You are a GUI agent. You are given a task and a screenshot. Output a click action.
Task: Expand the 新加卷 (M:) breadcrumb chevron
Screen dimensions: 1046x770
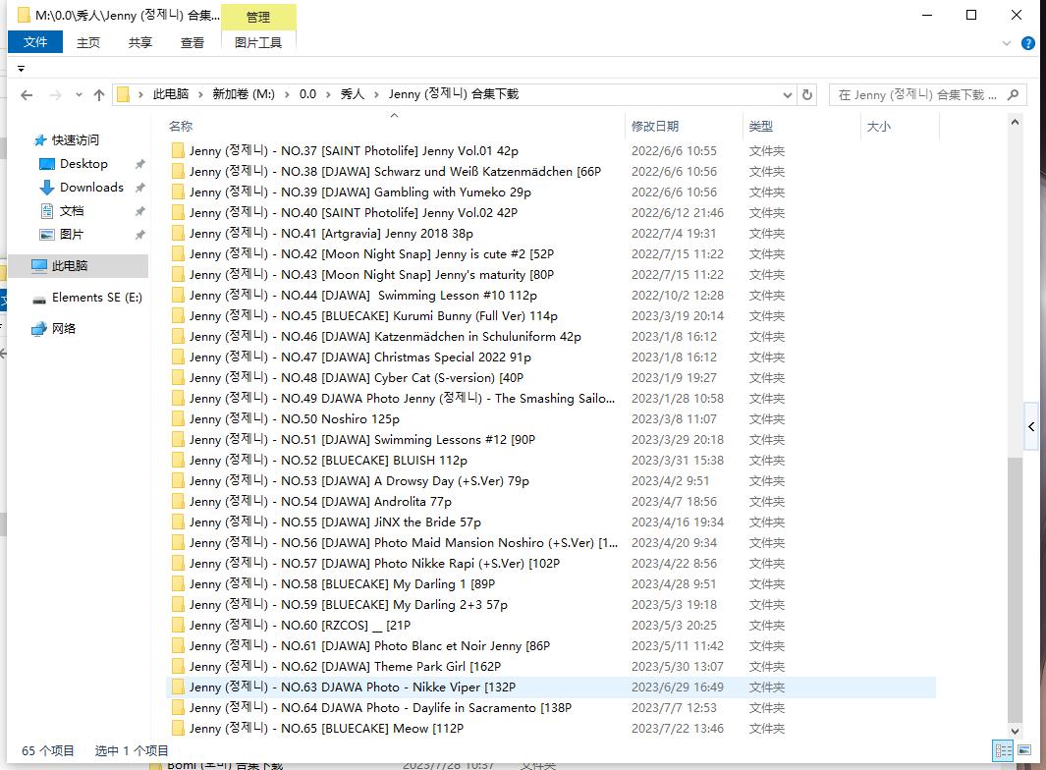point(287,94)
